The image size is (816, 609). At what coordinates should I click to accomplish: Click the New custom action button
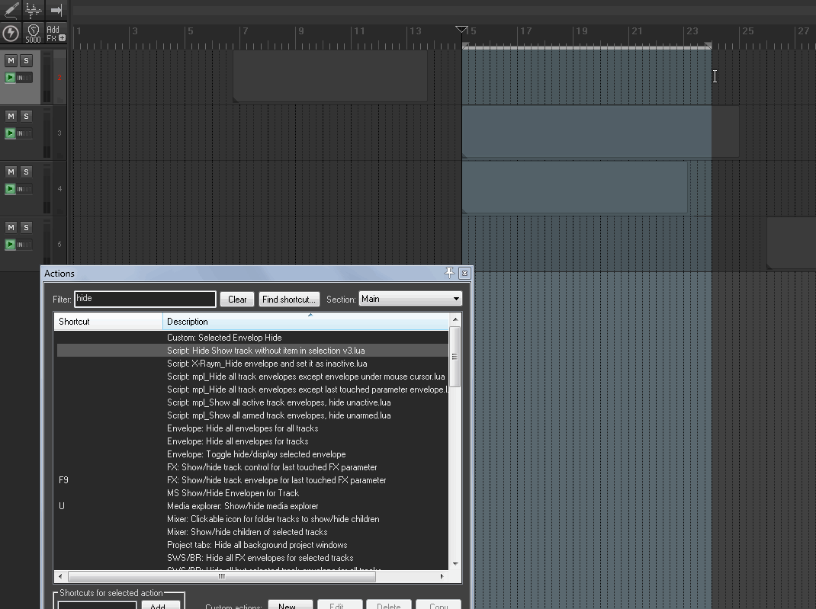click(x=290, y=605)
